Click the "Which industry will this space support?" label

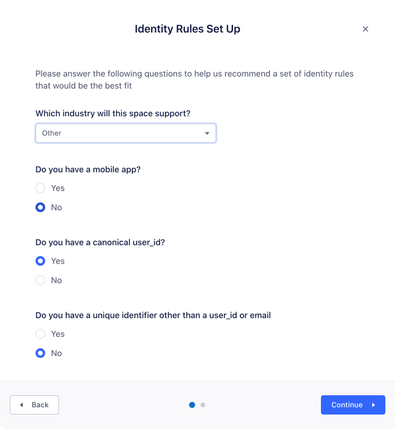point(117,113)
